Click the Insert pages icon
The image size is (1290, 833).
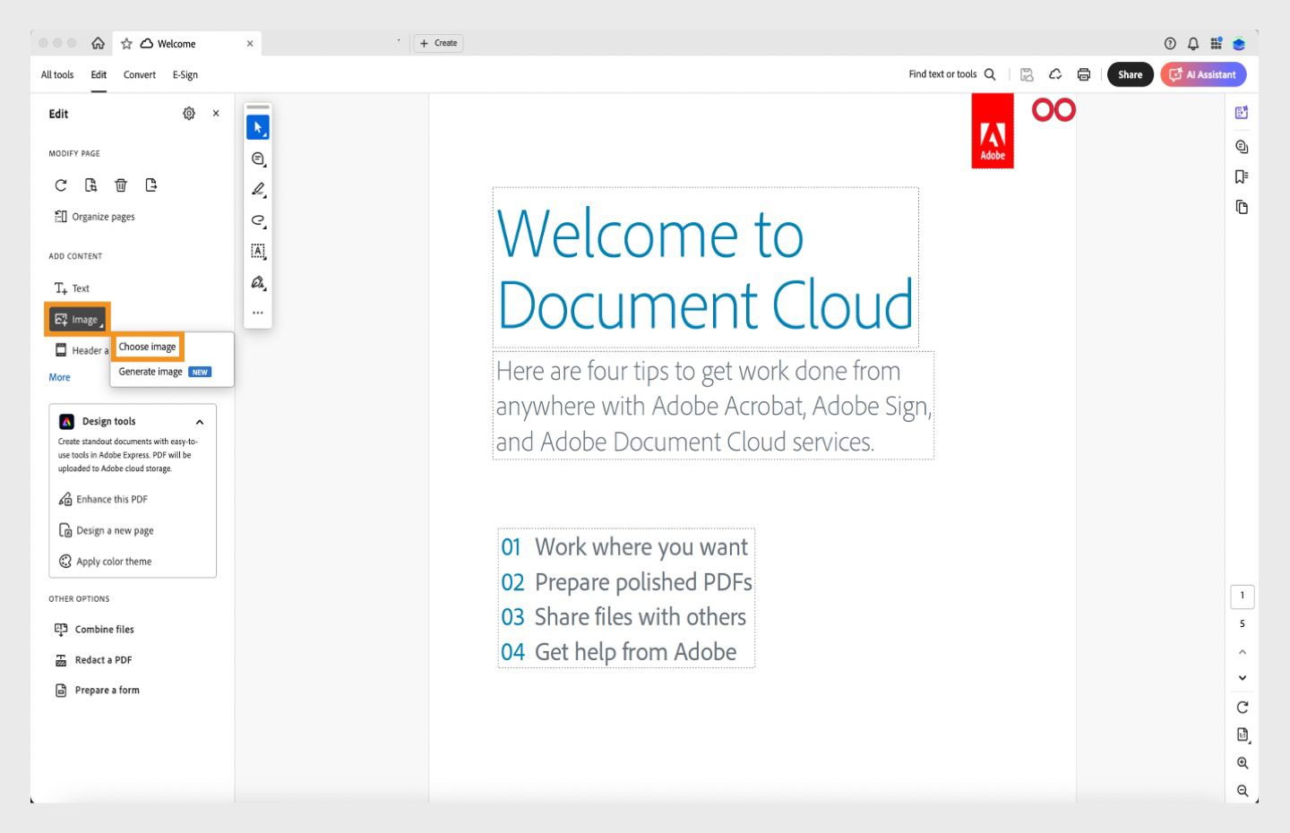click(90, 185)
